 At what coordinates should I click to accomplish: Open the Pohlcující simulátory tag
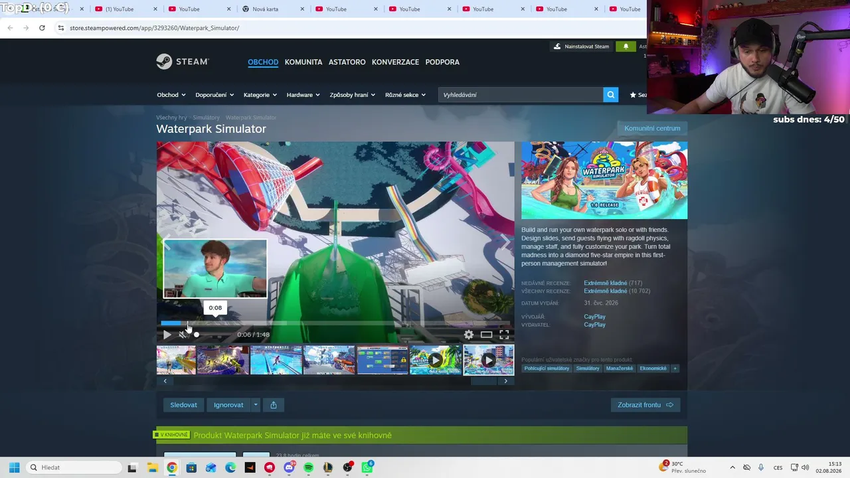[547, 368]
